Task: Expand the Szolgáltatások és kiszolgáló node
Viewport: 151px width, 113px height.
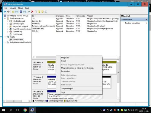Action: click(x=5, y=42)
